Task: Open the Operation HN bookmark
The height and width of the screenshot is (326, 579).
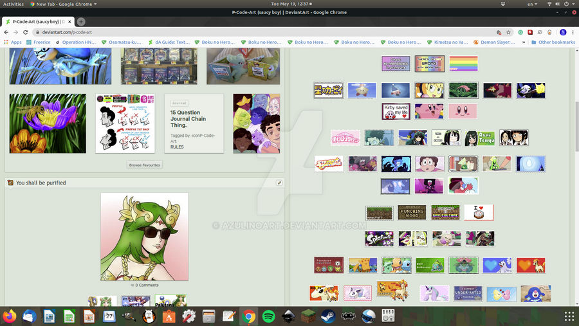Action: [75, 42]
